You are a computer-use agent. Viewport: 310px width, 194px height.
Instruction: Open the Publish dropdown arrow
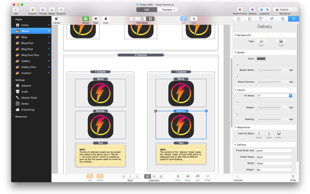tap(294, 9)
